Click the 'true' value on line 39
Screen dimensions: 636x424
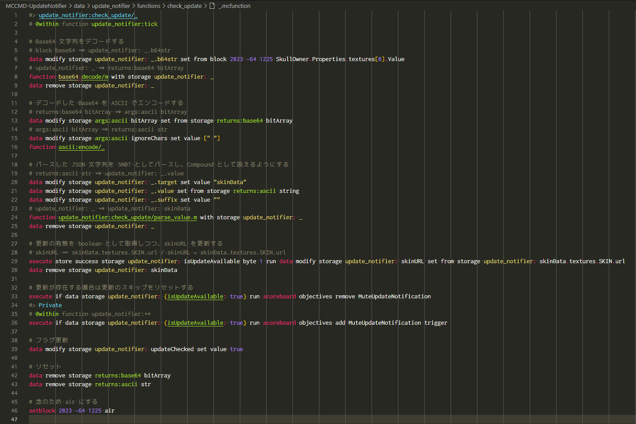pyautogui.click(x=236, y=349)
